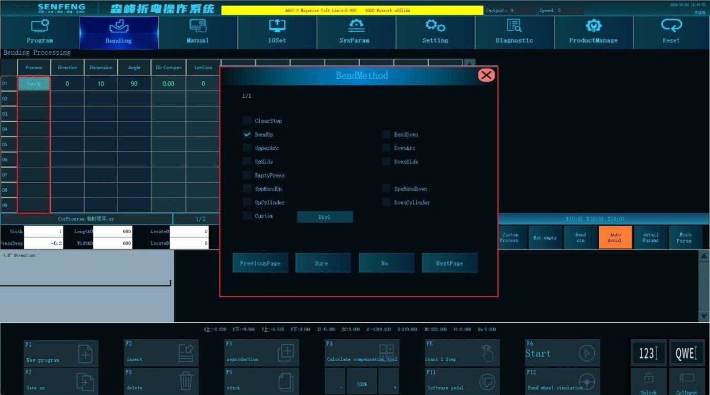Click the Reset loop icon
710x395 pixels.
671,26
